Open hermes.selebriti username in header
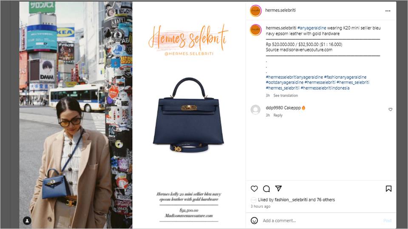The height and width of the screenshot is (229, 408). 280,10
